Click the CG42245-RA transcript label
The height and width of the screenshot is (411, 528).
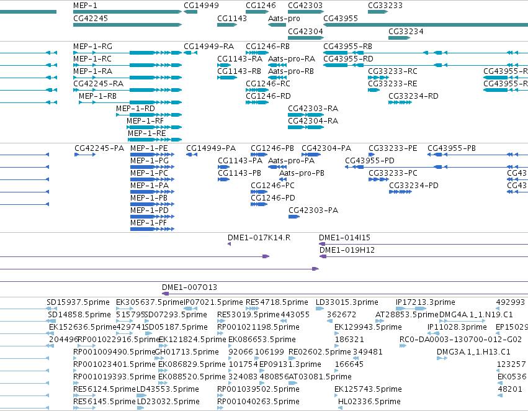pos(98,84)
